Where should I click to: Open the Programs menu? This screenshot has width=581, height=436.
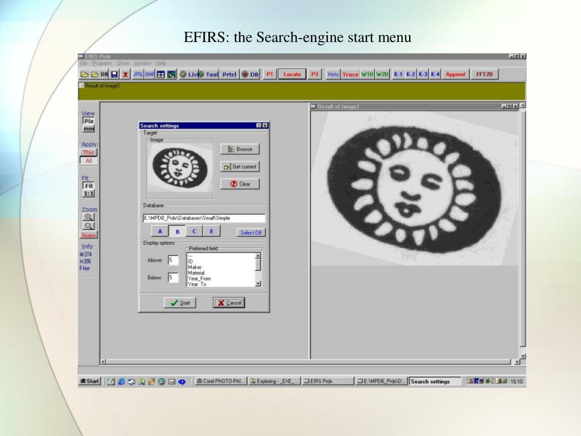click(102, 64)
